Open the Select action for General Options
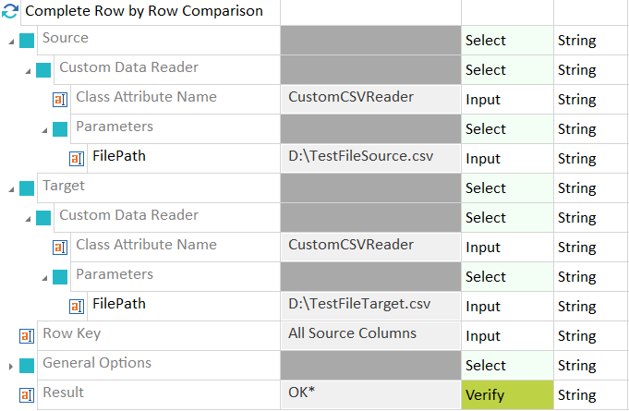Screen dimensions: 629x411 506,366
